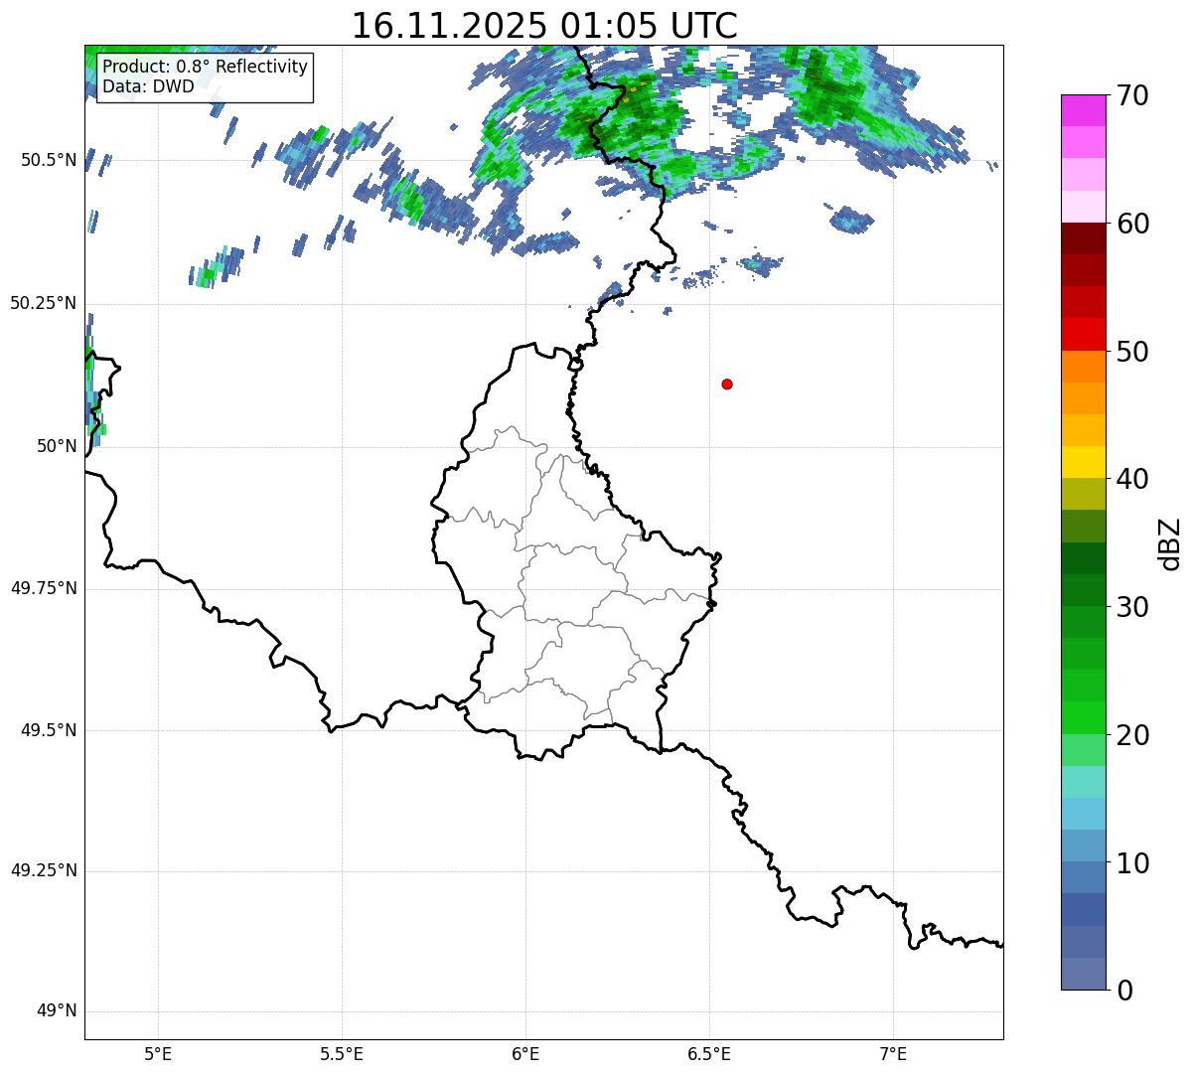Viewport: 1194px width, 1074px height.
Task: Pick the orange colorbar swatch below 50
Action: (1083, 367)
